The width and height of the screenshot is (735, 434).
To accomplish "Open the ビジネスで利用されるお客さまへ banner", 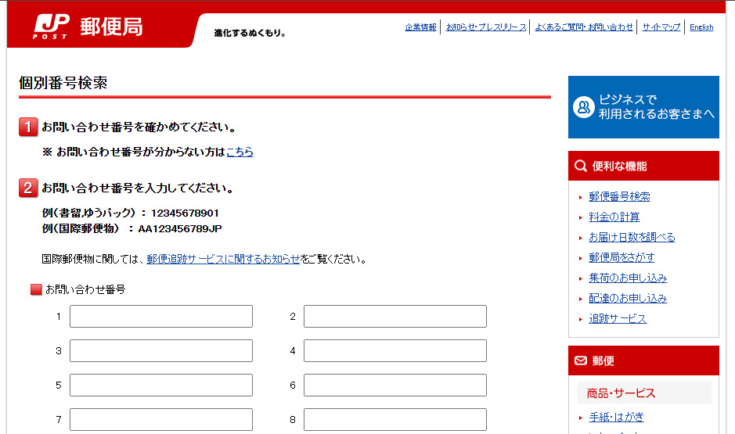I will [x=643, y=107].
